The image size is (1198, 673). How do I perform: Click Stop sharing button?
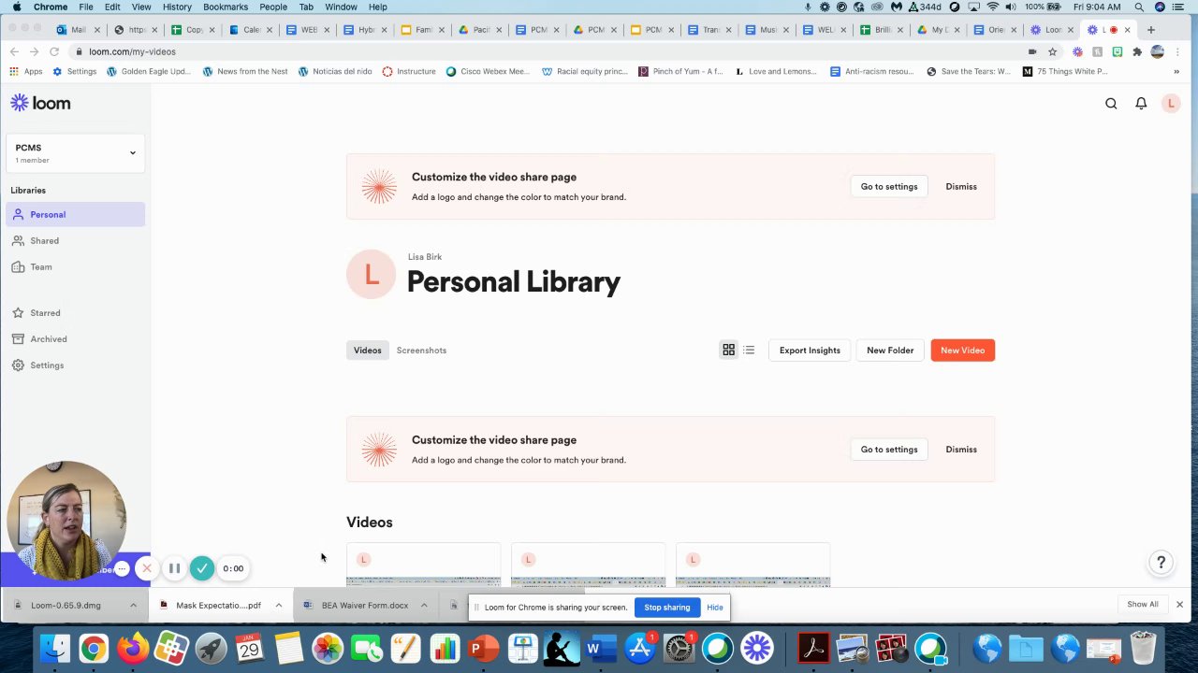(x=666, y=607)
